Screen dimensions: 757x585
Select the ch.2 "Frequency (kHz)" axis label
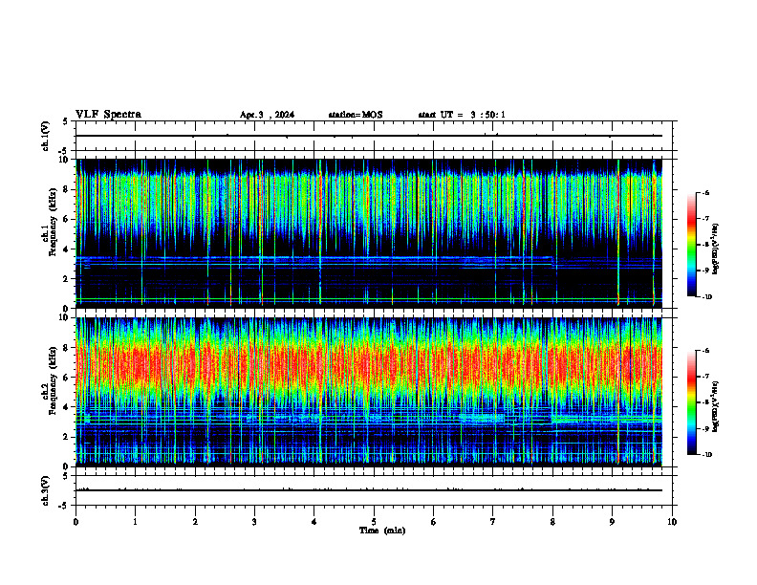pos(53,379)
